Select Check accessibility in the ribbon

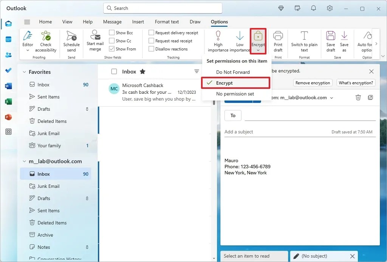coord(46,42)
